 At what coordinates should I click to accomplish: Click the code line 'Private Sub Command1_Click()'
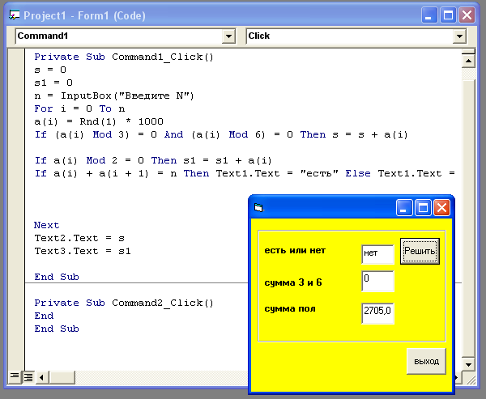pyautogui.click(x=124, y=57)
